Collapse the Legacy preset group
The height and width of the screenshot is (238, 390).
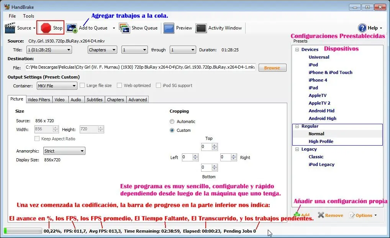click(297, 149)
